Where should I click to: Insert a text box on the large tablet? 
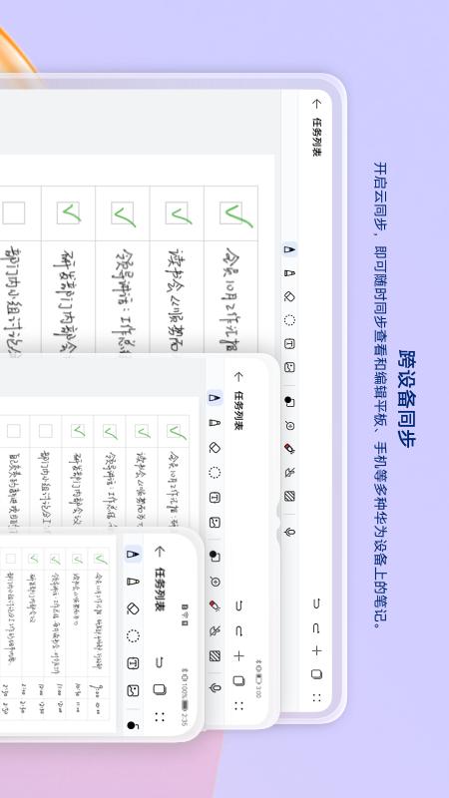(x=289, y=343)
